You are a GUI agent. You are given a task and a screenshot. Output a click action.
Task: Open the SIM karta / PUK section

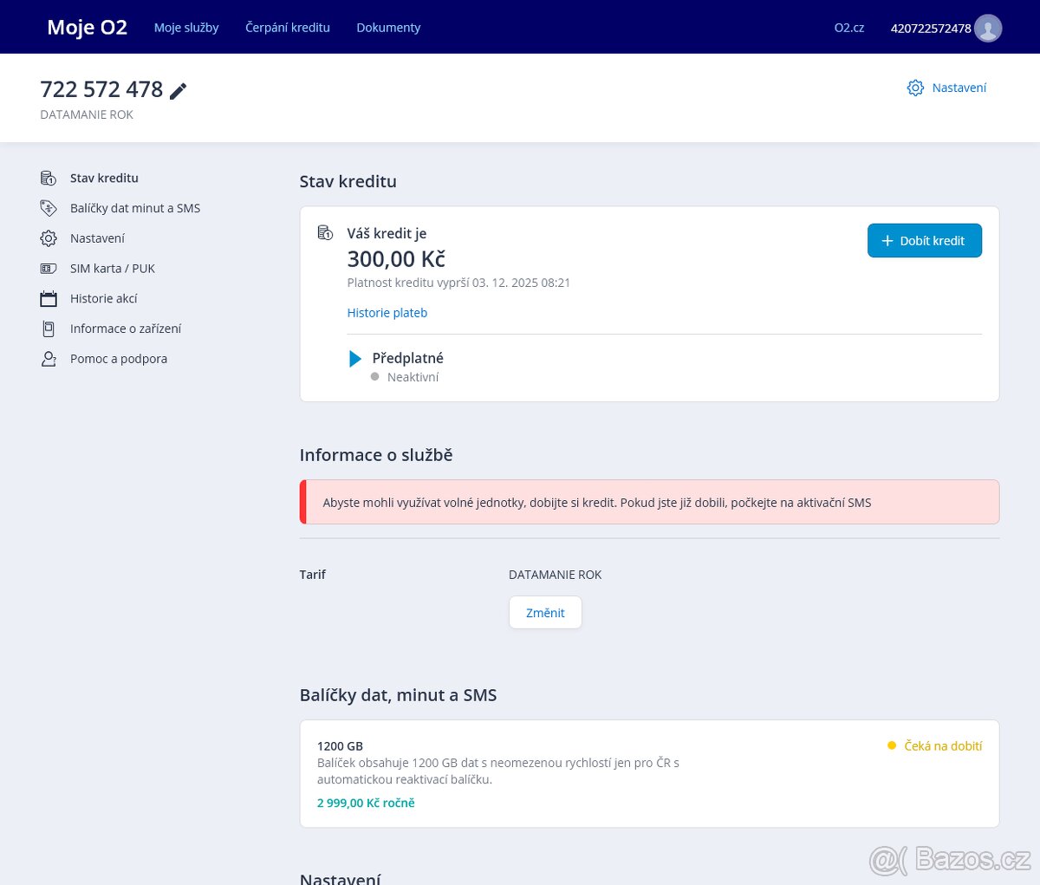113,268
